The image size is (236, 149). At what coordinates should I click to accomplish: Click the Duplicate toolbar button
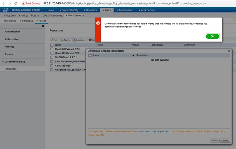tap(79, 40)
